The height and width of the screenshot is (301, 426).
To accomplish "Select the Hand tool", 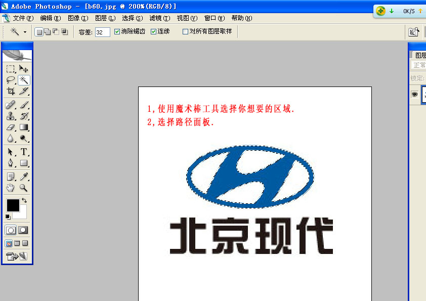I will (10, 188).
